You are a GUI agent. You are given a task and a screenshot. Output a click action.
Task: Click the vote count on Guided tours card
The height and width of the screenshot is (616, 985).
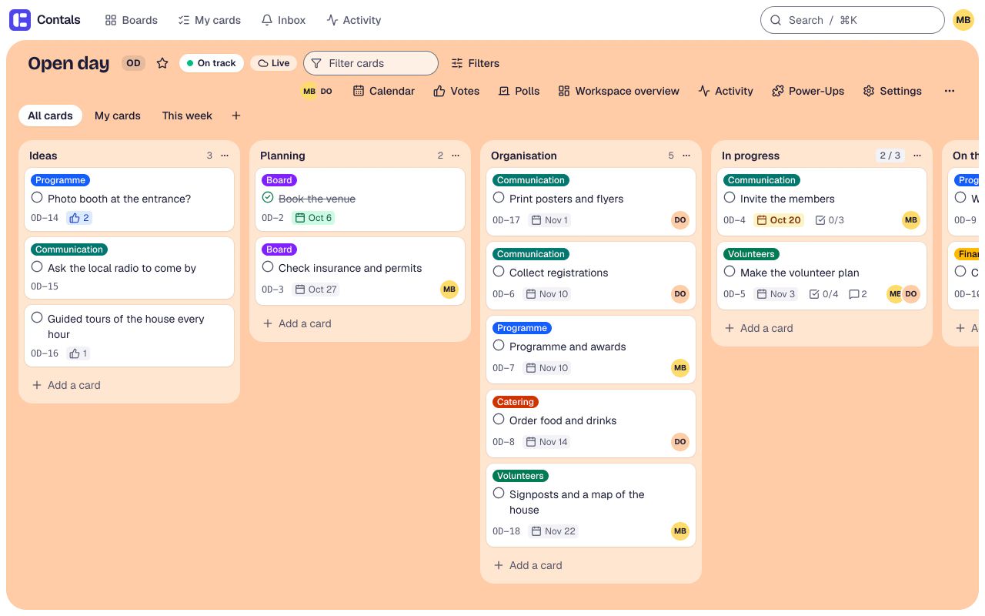tap(79, 353)
